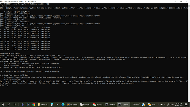The width and height of the screenshot is (190, 107).
Task: Open Get Help question-mark icon
Action: [143, 105]
